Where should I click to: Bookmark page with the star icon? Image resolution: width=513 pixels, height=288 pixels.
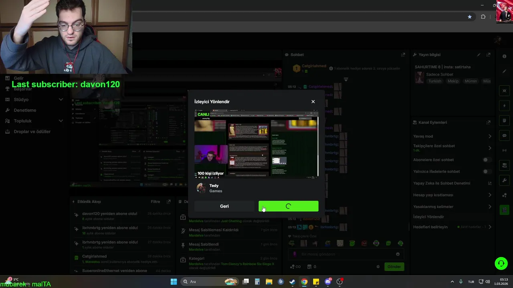coord(470,17)
